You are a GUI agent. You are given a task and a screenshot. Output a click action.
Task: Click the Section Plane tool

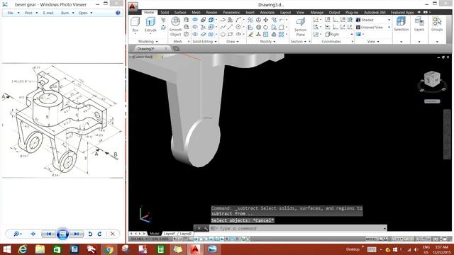point(300,27)
